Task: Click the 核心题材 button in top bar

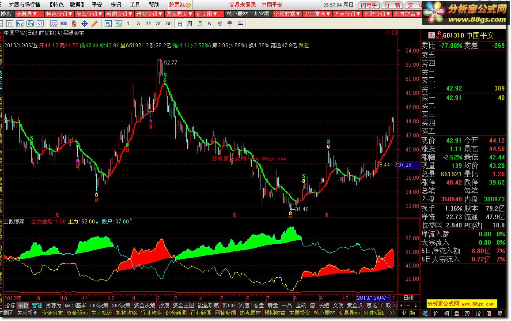Action: pyautogui.click(x=238, y=14)
